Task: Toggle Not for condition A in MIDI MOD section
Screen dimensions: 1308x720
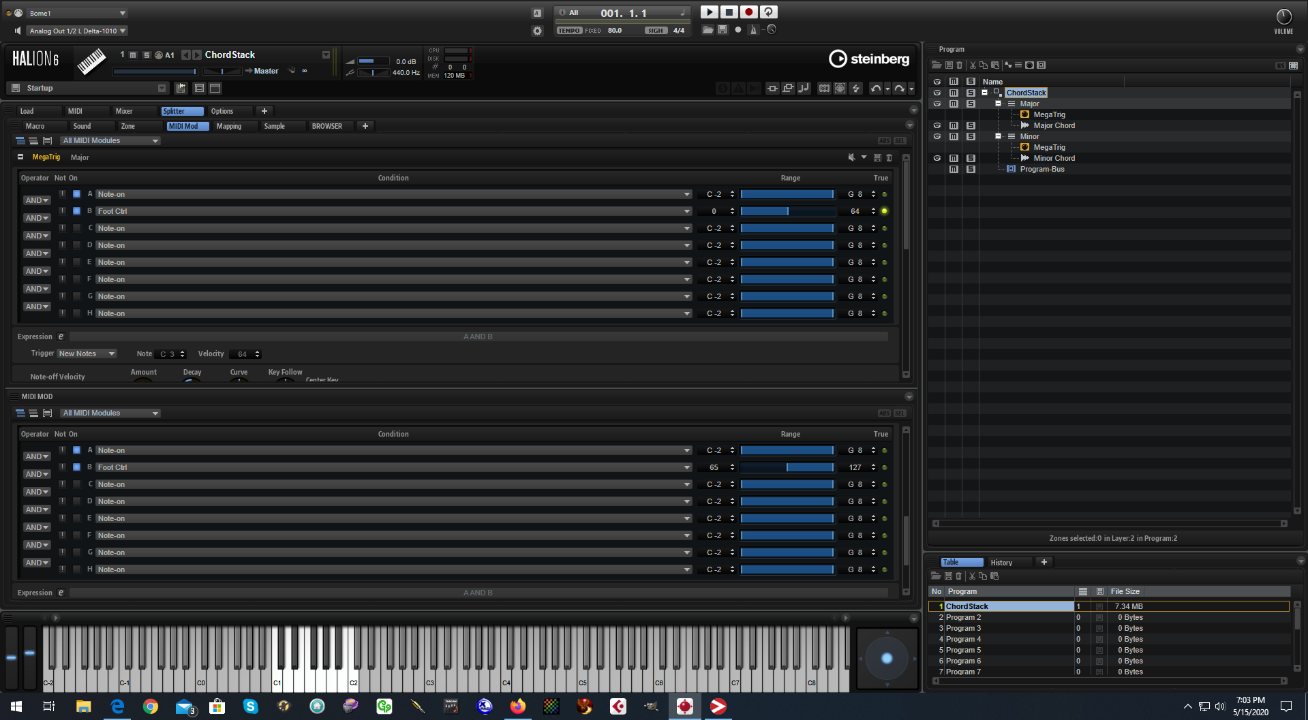Action: point(62,450)
